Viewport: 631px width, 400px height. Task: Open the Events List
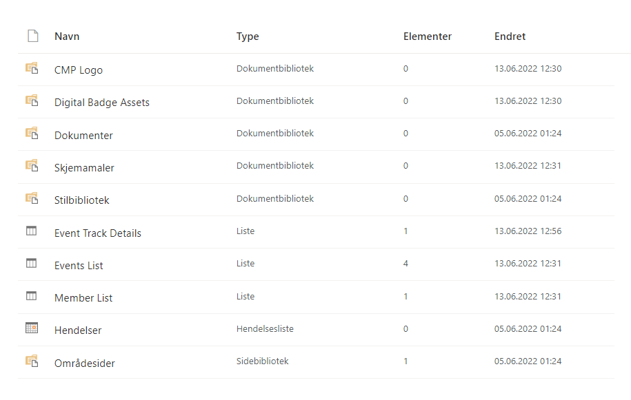[x=79, y=265]
